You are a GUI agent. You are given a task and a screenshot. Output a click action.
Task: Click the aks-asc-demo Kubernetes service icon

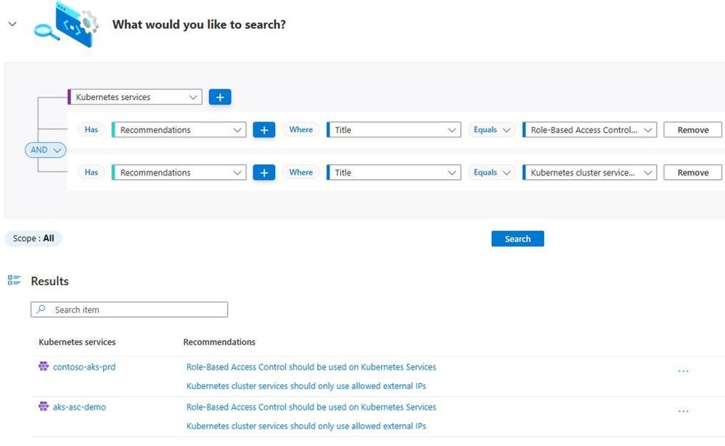click(x=44, y=407)
